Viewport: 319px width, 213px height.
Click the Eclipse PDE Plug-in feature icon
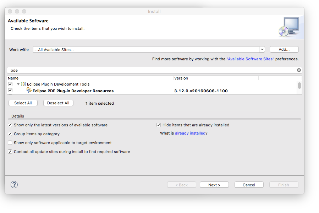[x=29, y=90]
